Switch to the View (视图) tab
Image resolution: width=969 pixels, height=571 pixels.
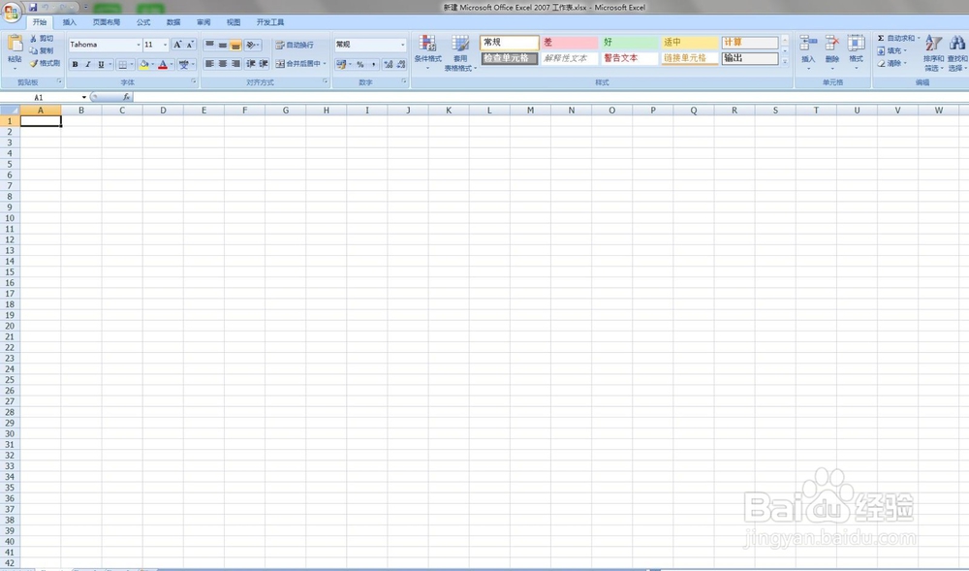pyautogui.click(x=233, y=22)
